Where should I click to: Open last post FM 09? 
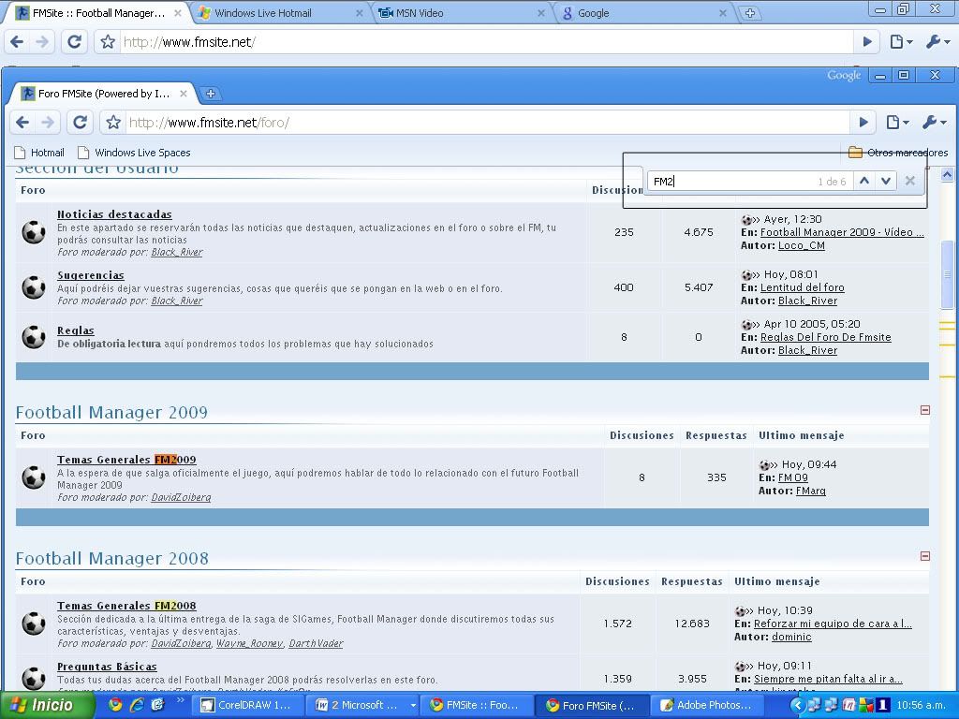pos(792,477)
